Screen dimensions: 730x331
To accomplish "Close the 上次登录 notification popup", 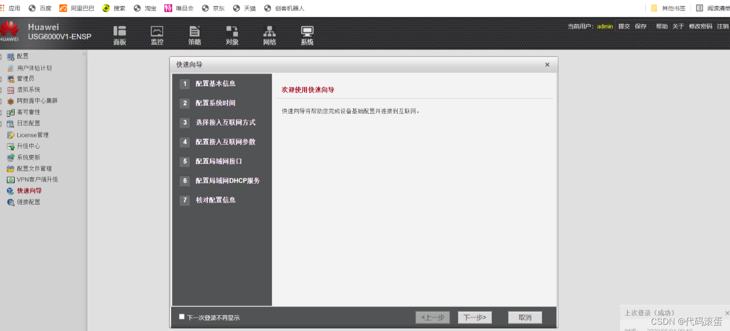I will coord(727,313).
